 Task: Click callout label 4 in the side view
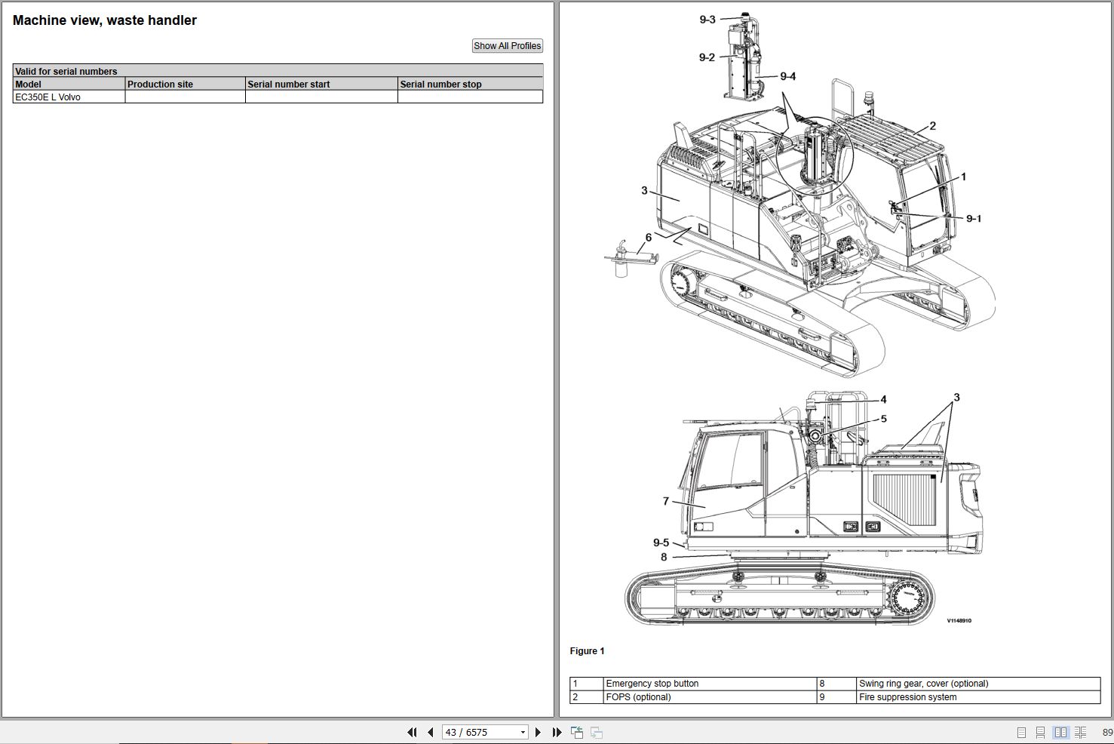[x=884, y=400]
